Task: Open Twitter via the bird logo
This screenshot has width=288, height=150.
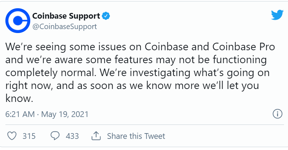Action: pyautogui.click(x=277, y=15)
